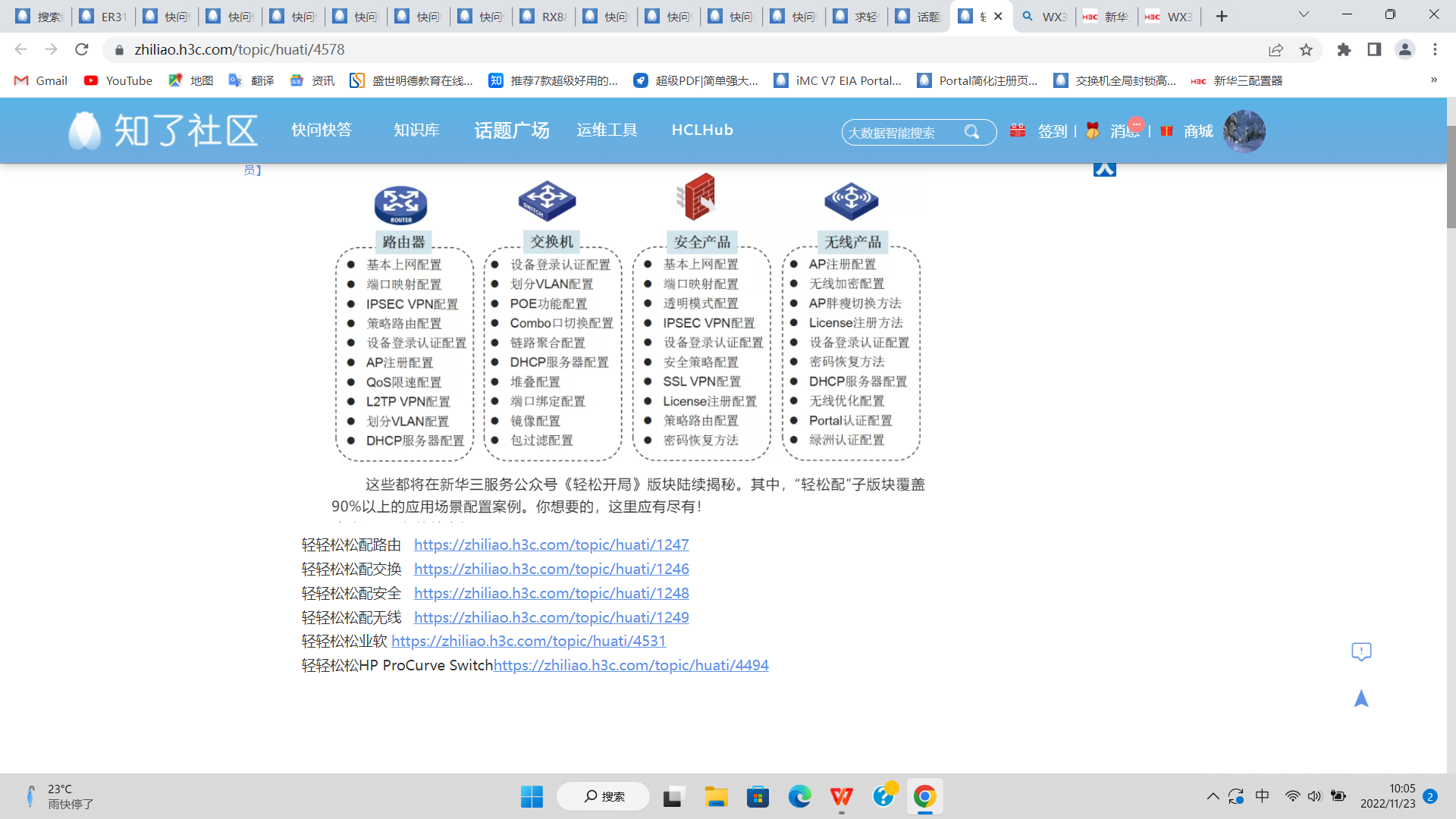1456x819 pixels.
Task: Open link to huati/4494 HP ProCurve Switch
Action: (631, 665)
